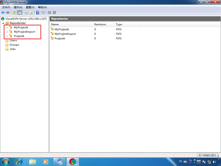The width and height of the screenshot is (221, 166).
Task: Open Internet Explorer from taskbar
Action: click(19, 162)
